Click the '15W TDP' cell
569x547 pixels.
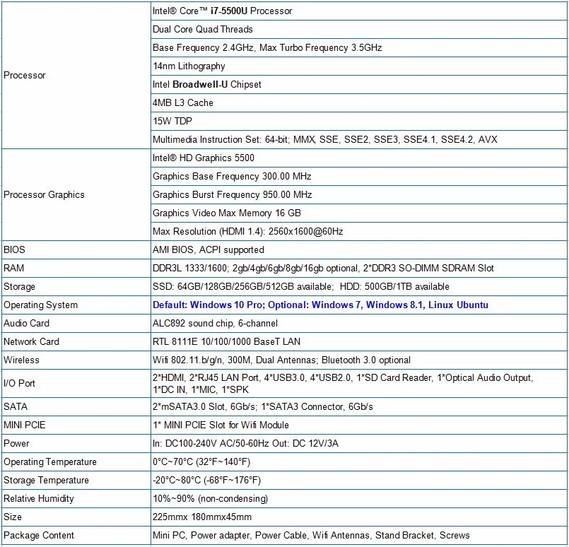point(359,121)
